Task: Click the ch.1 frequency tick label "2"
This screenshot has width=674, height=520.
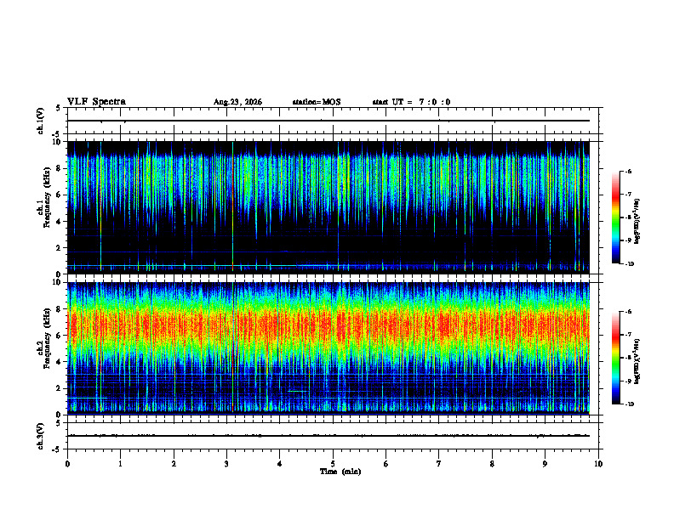Action: click(60, 248)
